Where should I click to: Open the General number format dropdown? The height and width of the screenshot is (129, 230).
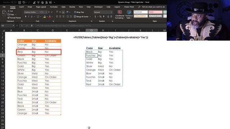111,12
